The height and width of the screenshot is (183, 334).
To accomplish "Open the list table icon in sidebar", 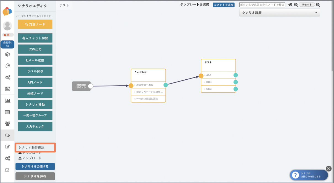I will click(x=8, y=112).
